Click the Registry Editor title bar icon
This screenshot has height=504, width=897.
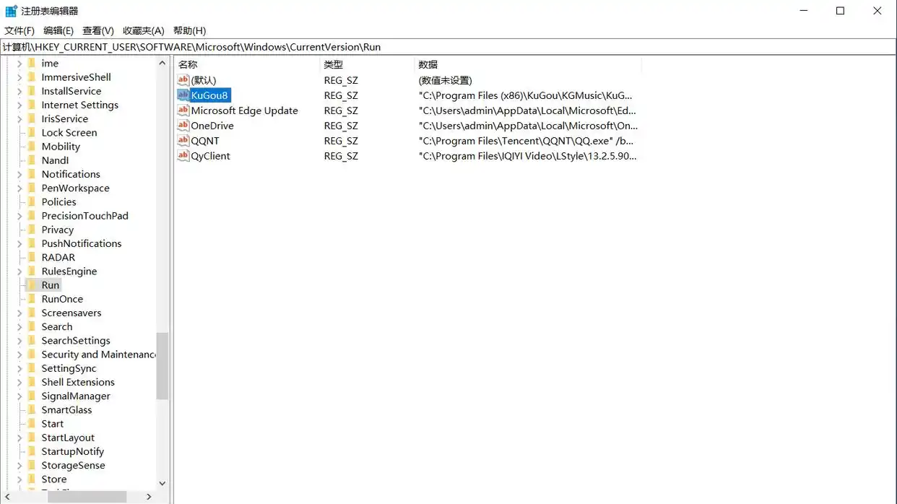(x=11, y=11)
